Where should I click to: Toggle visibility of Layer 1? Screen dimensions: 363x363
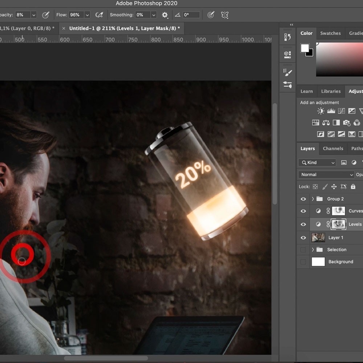(303, 238)
